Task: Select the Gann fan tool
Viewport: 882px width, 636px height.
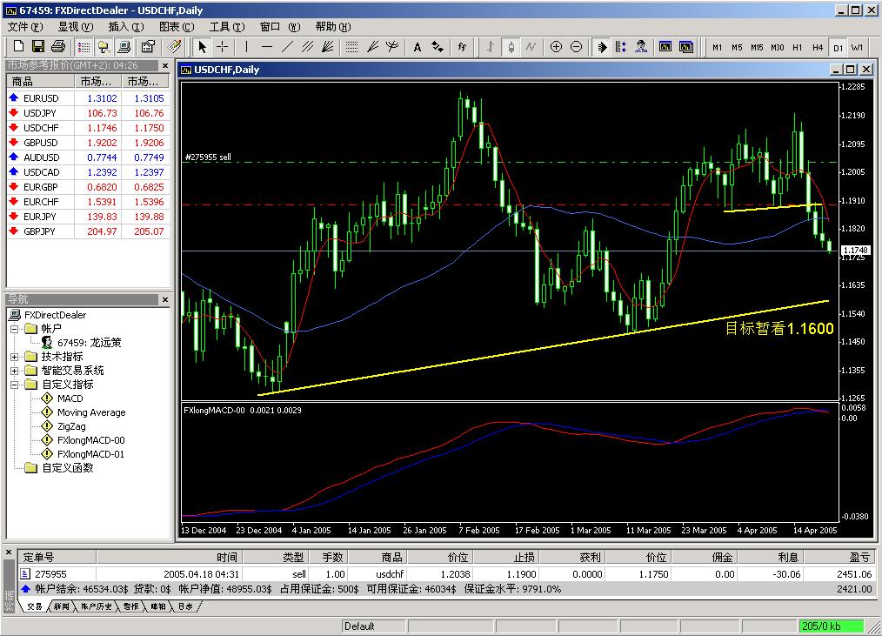Action: tap(327, 47)
